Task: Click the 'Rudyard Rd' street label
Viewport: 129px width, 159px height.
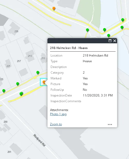Action: (x=39, y=140)
